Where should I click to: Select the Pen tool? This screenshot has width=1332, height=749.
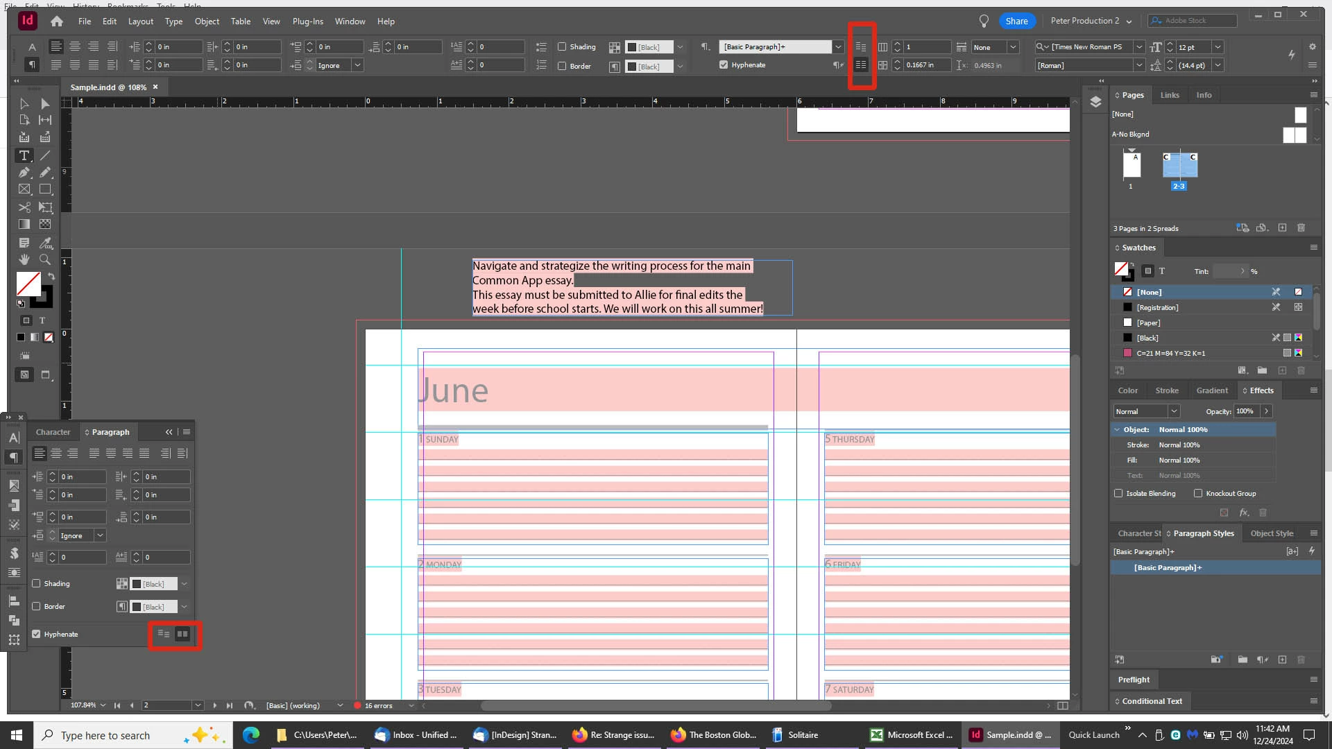(24, 172)
